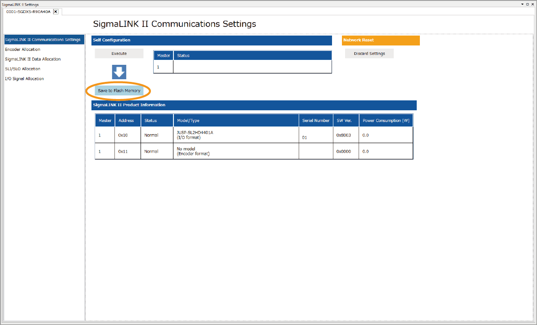Close the 0001-SGDXS-R90A40A tab
Viewport: 537px width, 325px height.
pos(55,12)
